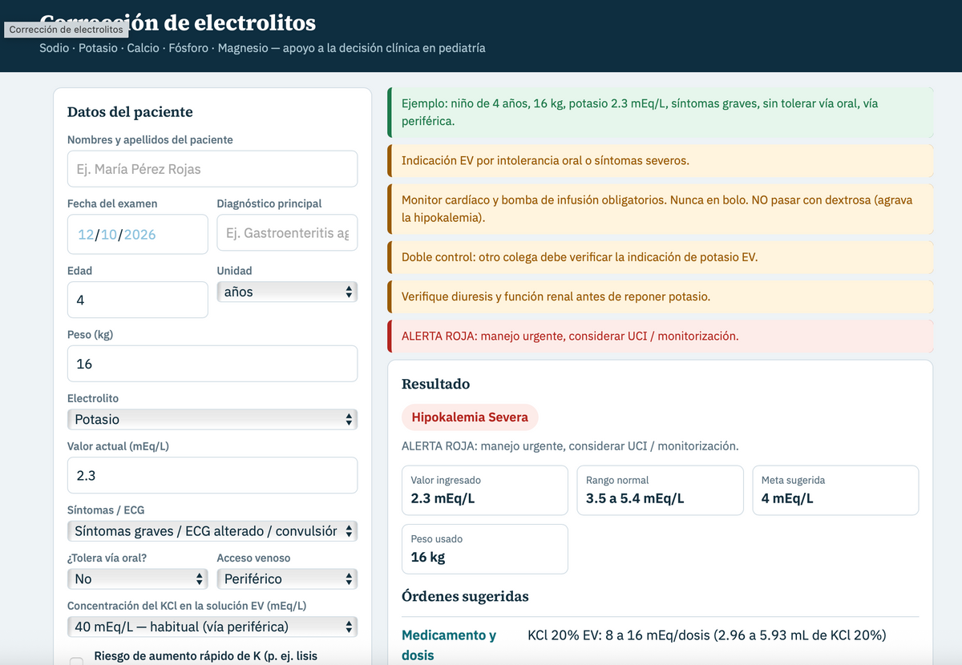Click the Monitor cardíaco warning text
Image resolution: width=962 pixels, height=665 pixels.
pos(657,208)
